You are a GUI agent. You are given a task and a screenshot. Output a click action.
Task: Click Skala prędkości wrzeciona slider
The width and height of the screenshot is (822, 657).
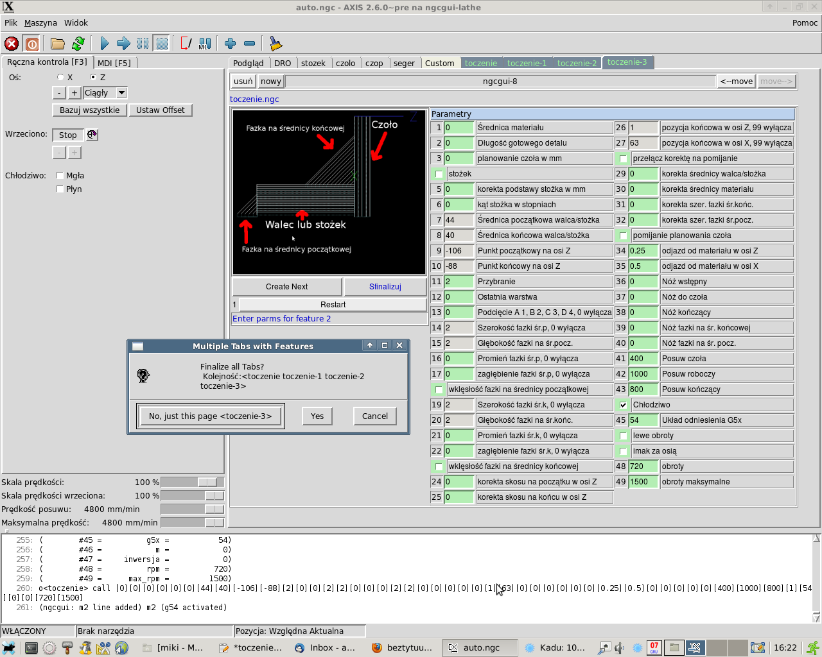coord(192,495)
